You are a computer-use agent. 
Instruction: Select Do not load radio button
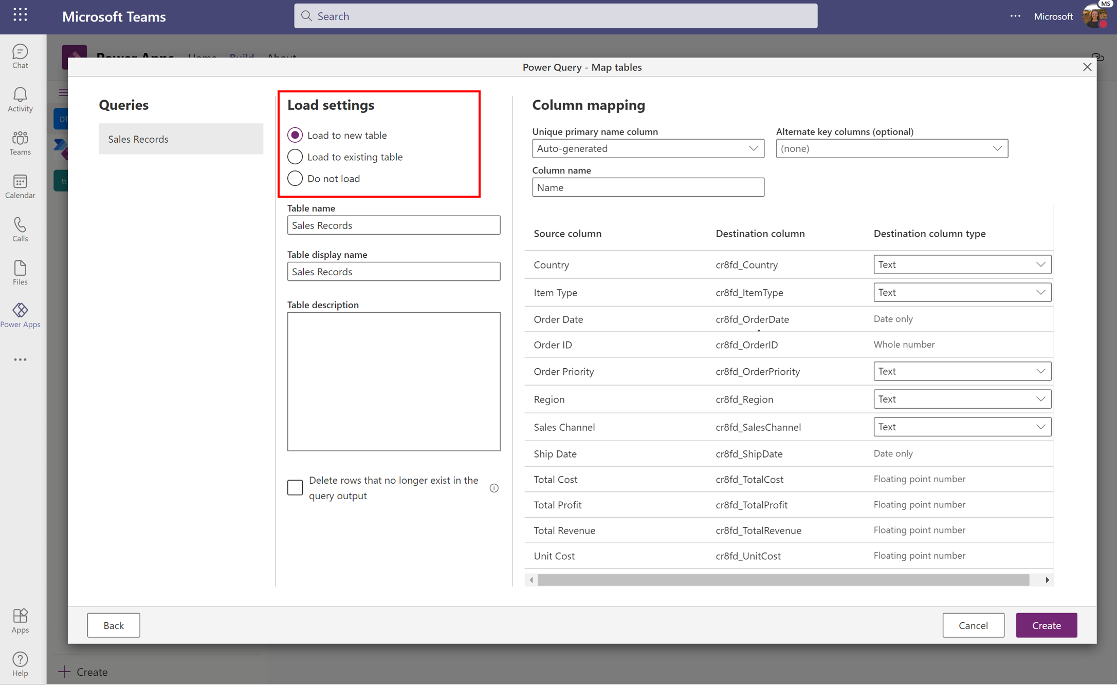coord(295,178)
